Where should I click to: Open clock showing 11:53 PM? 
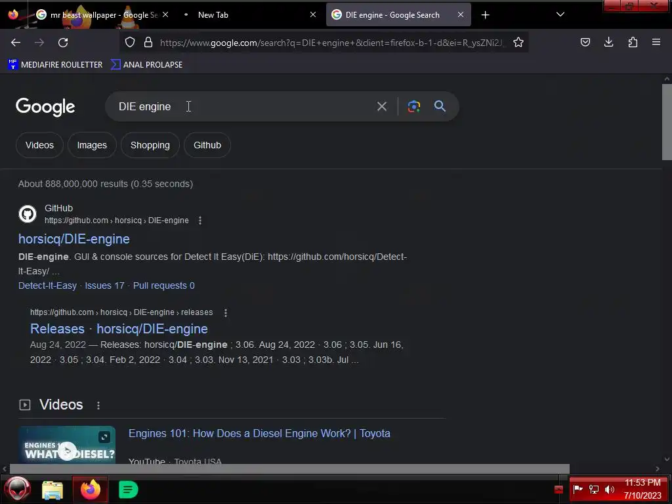(x=642, y=489)
